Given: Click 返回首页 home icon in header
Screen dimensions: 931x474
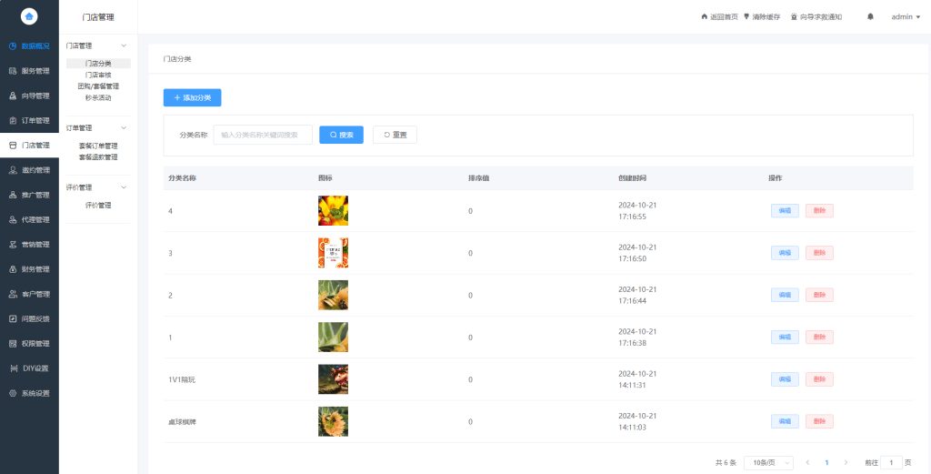Looking at the screenshot, I should [704, 16].
